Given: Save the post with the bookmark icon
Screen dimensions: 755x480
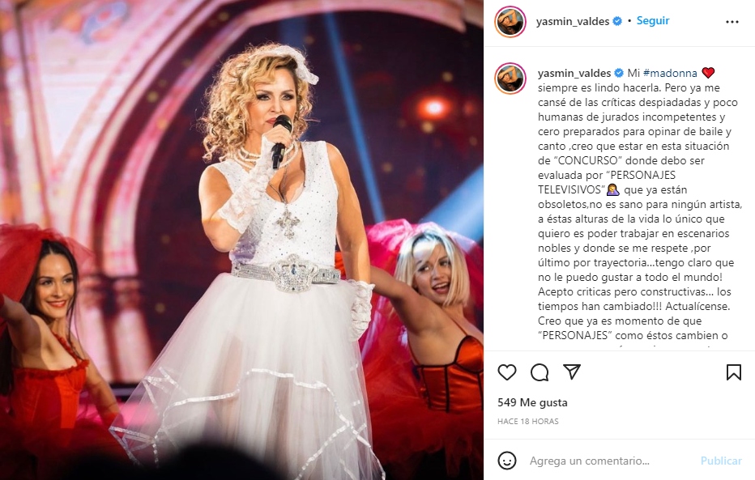Looking at the screenshot, I should pyautogui.click(x=733, y=372).
